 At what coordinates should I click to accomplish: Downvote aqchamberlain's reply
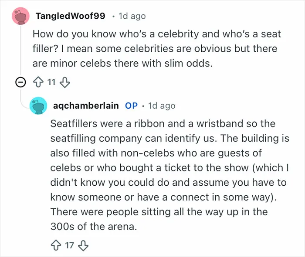coord(83,246)
